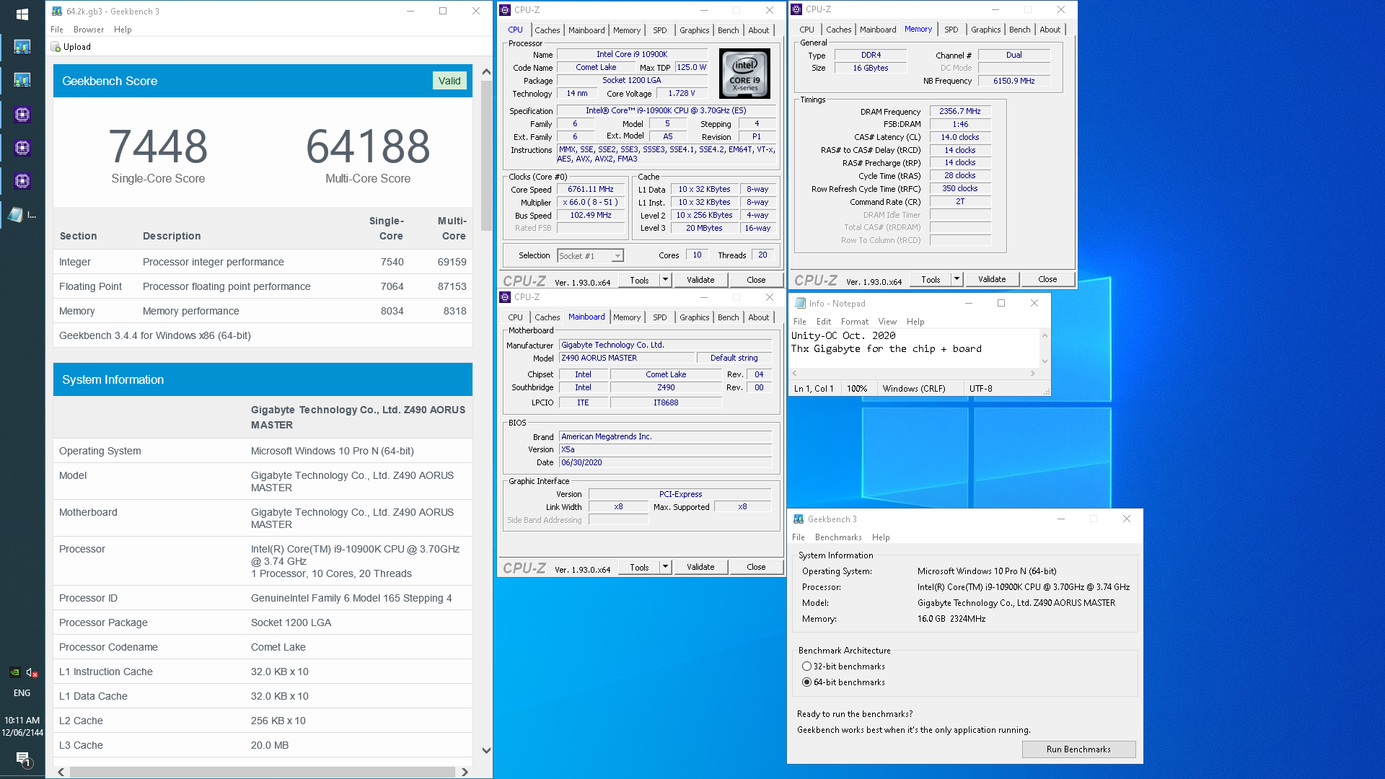Click the 64.2k.gb3 Geekbench title bar icon
The width and height of the screenshot is (1385, 779).
(57, 11)
